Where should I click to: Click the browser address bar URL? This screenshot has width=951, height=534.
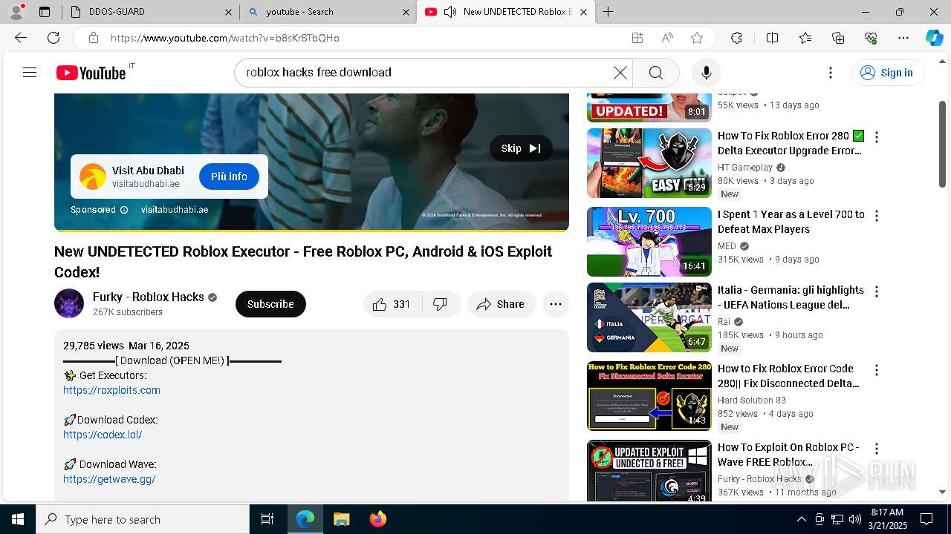coord(225,38)
